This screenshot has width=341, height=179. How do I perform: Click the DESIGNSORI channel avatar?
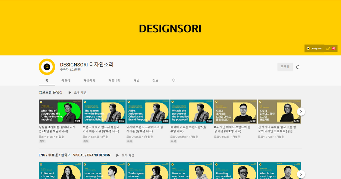pyautogui.click(x=47, y=67)
